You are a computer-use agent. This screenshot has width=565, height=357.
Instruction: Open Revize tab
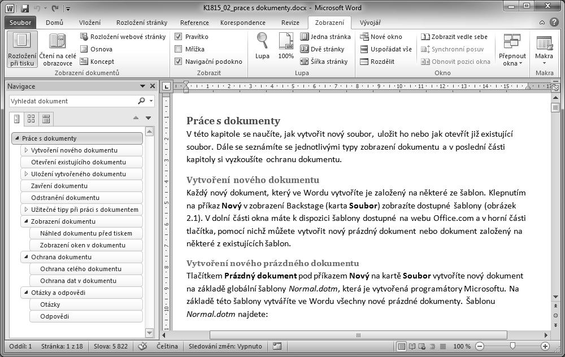pyautogui.click(x=290, y=23)
